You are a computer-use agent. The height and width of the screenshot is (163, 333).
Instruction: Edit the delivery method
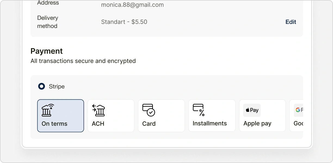pos(291,22)
